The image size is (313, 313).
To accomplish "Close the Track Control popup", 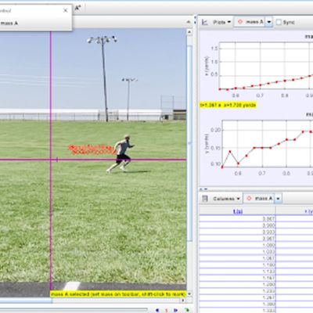I will click(x=65, y=10).
